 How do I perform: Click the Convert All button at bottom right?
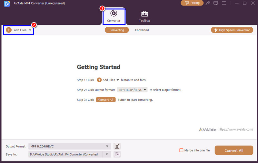click(x=234, y=150)
